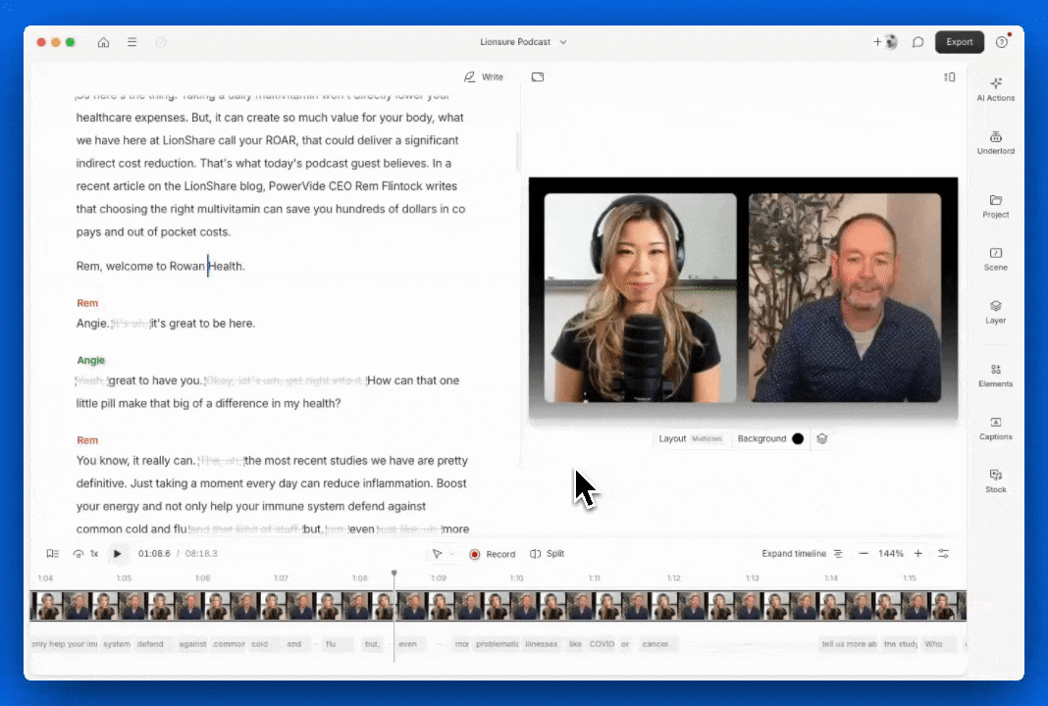
Task: Click "defend" word in the timeline
Action: pyautogui.click(x=150, y=644)
